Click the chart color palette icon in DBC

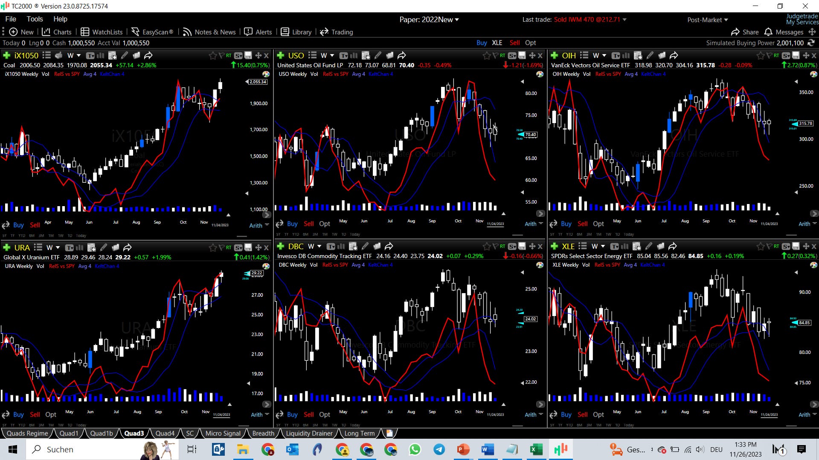click(x=540, y=265)
